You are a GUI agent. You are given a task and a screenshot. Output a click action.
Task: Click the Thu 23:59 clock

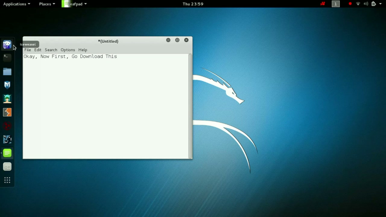193,4
